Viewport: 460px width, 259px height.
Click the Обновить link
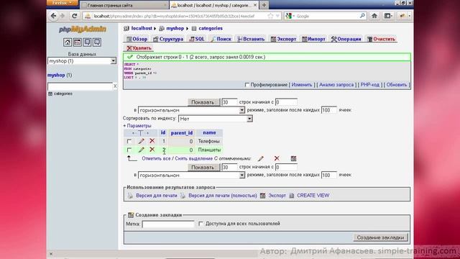click(x=397, y=85)
